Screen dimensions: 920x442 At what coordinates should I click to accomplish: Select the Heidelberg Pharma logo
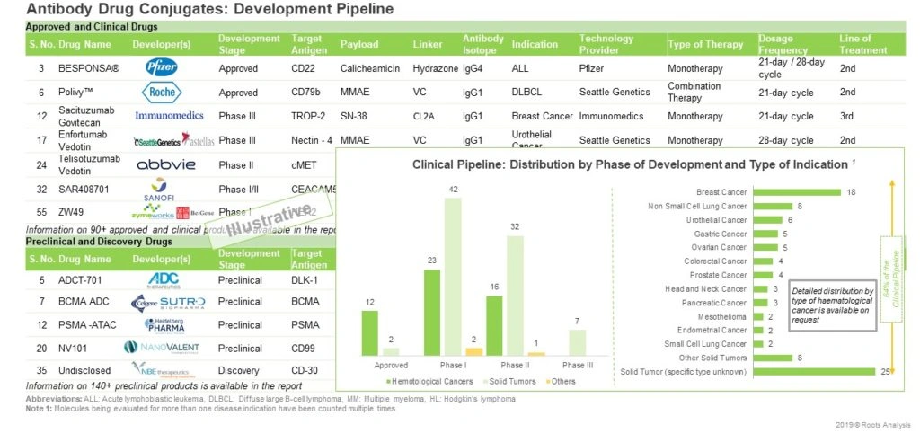click(164, 324)
